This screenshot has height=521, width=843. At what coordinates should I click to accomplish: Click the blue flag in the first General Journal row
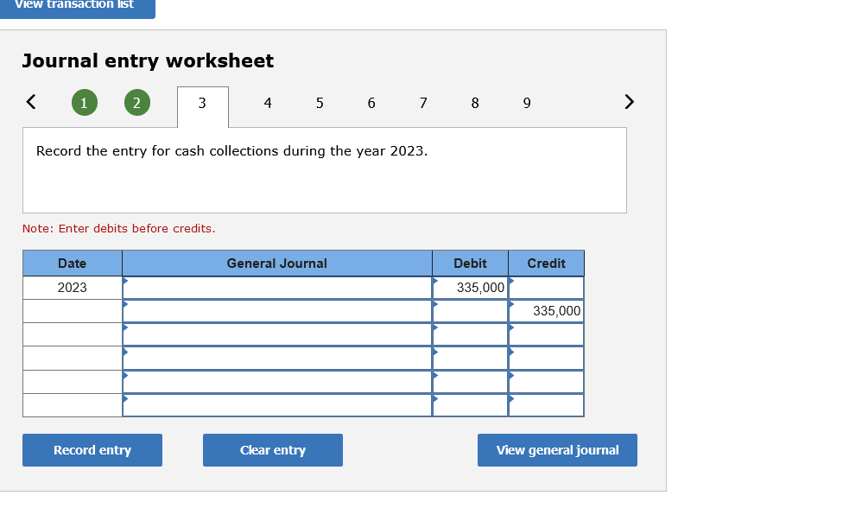tap(127, 281)
